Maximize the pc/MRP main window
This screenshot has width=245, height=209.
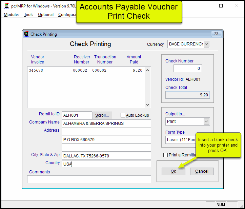click(221, 6)
